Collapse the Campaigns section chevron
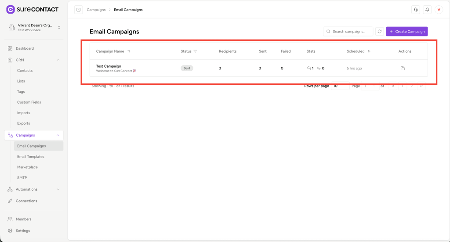Viewport: 450px width, 242px height. pos(58,135)
